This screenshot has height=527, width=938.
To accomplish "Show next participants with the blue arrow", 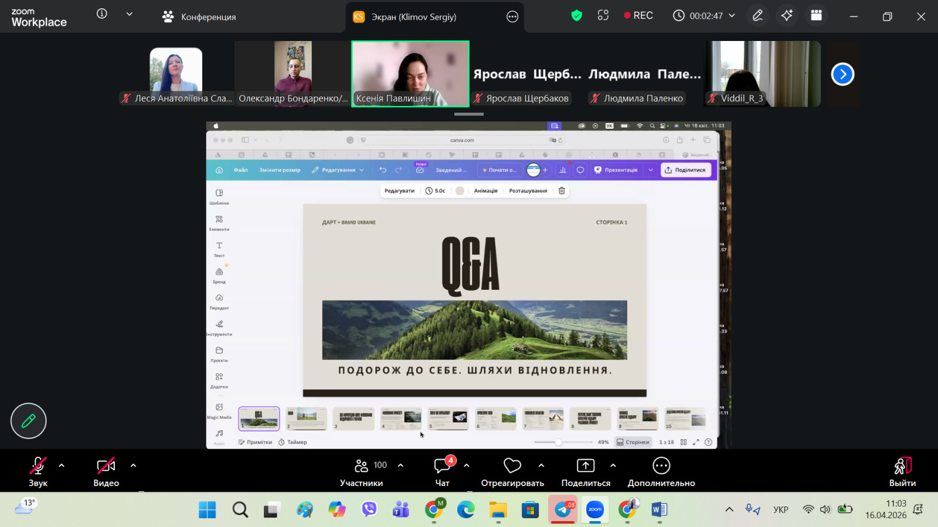I will click(x=842, y=74).
